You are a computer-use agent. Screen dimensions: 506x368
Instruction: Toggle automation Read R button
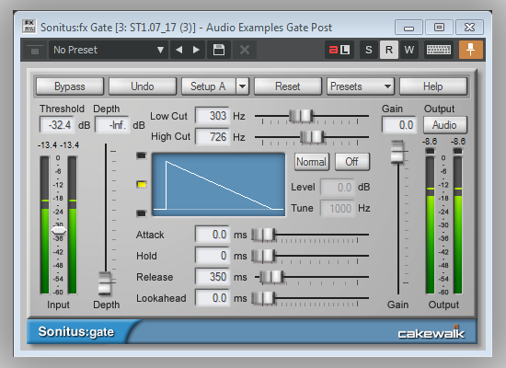pyautogui.click(x=389, y=50)
